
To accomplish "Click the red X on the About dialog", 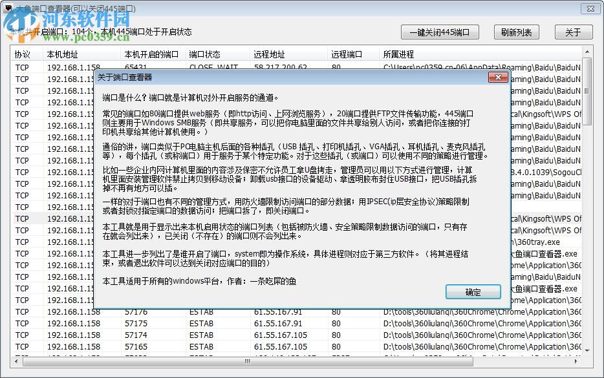I will (498, 78).
